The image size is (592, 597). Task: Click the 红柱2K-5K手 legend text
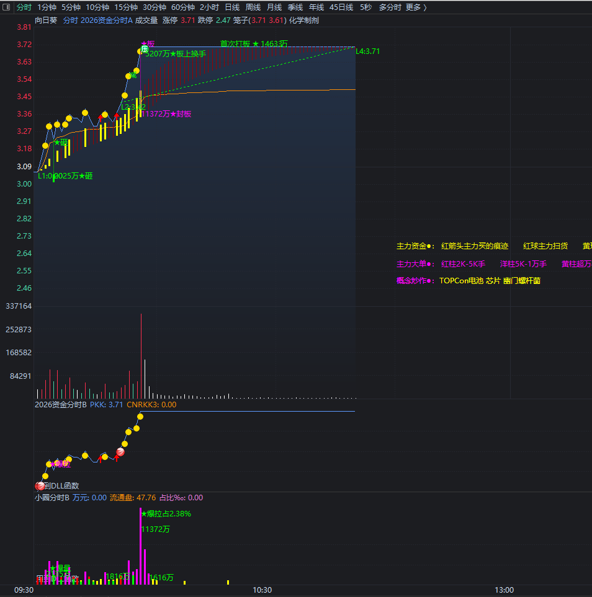click(463, 264)
